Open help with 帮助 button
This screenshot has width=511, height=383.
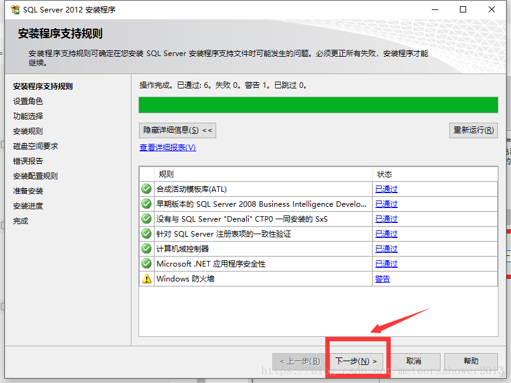(x=471, y=361)
